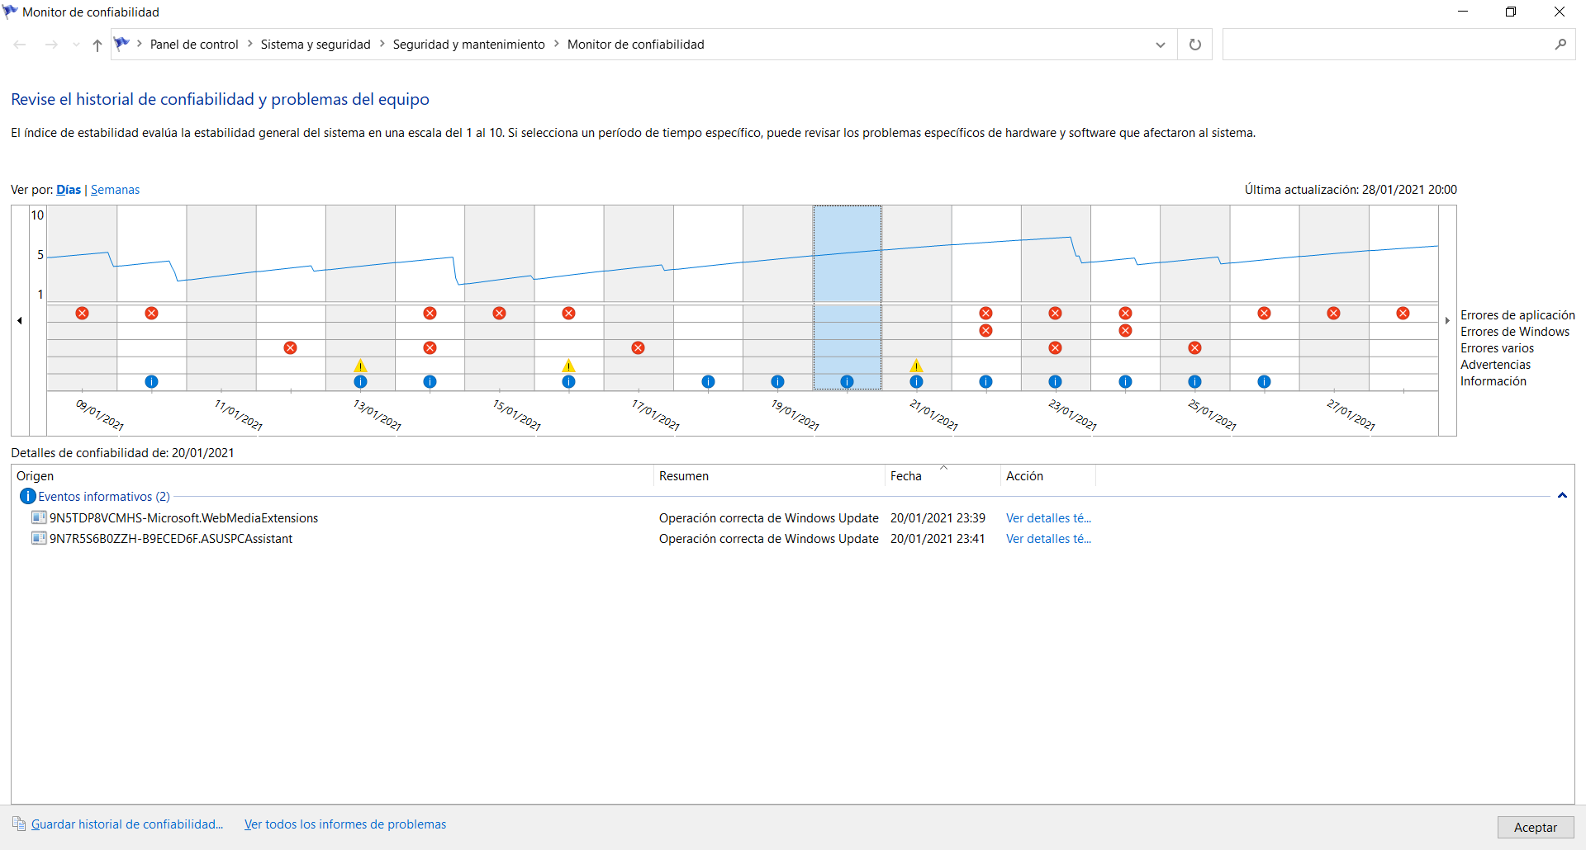
Task: Click the Aceptar button
Action: (1536, 827)
